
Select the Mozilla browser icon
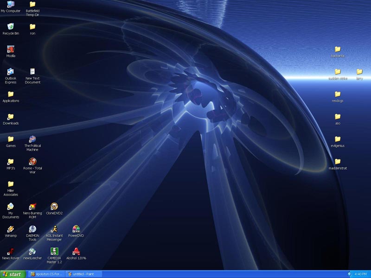click(11, 49)
